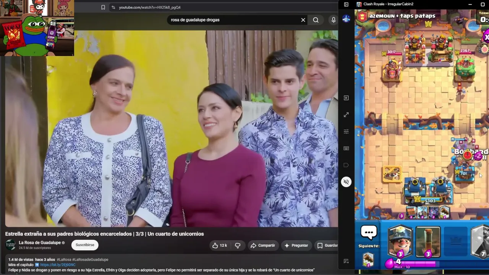Viewport: 489px width, 275px height.
Task: Open the #LaRosadeGuadalupe hashtag link
Action: click(x=90, y=260)
